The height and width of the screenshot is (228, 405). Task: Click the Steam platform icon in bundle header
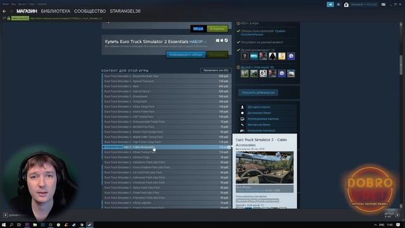pyautogui.click(x=226, y=41)
